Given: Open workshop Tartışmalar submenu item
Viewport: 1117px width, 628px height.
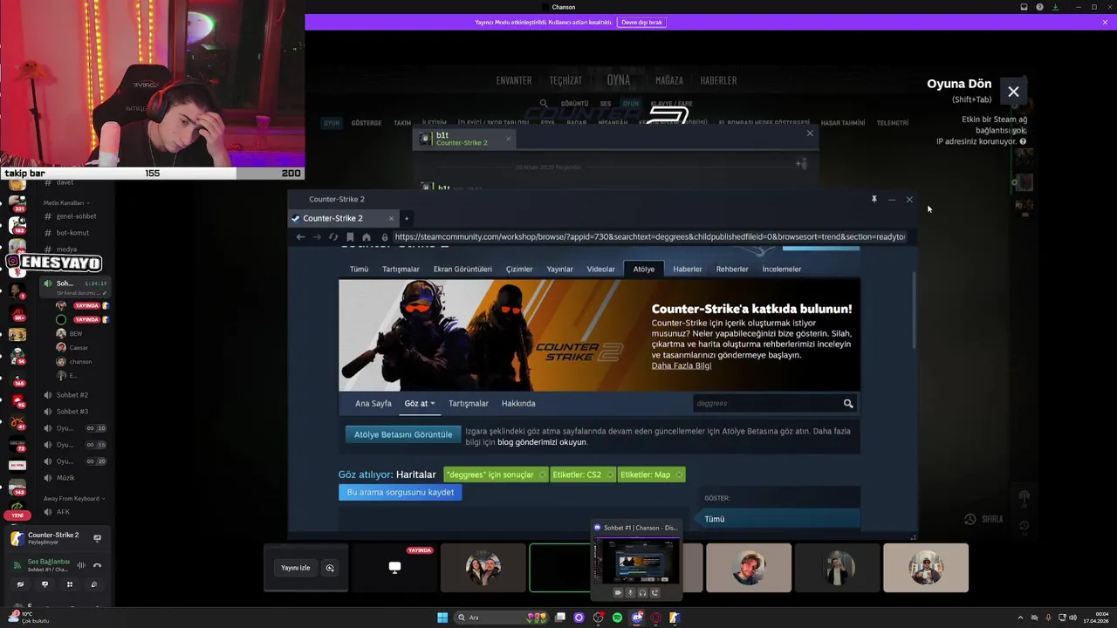Looking at the screenshot, I should click(x=469, y=403).
